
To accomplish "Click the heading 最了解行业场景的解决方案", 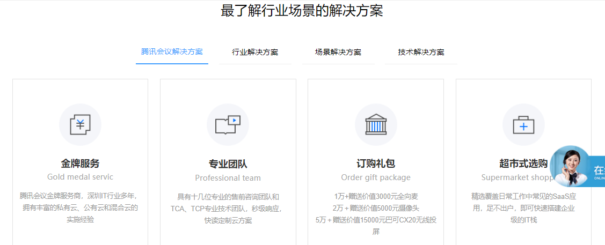I will point(302,11).
